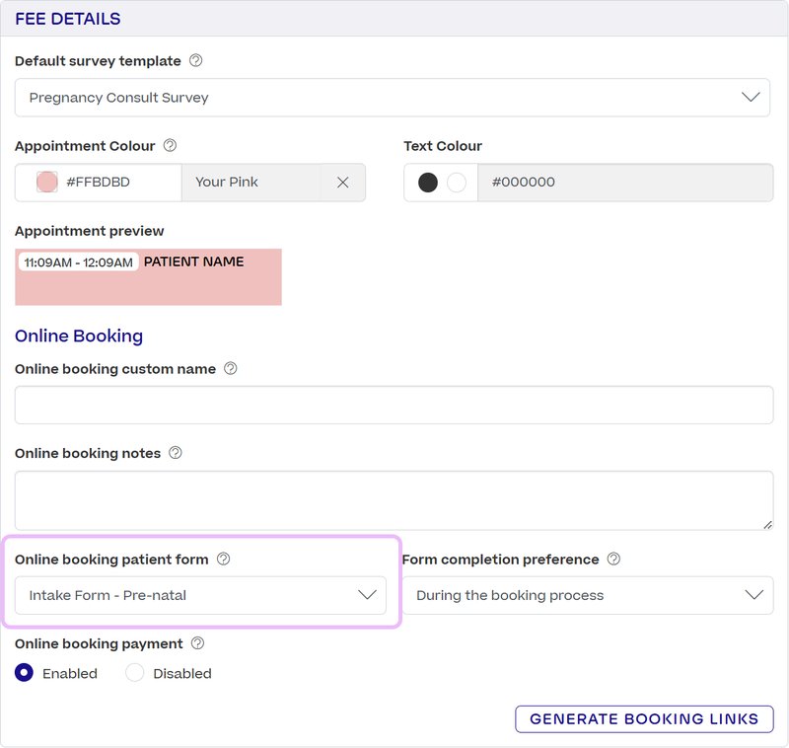Click help icon beside Default survey template

pos(195,61)
